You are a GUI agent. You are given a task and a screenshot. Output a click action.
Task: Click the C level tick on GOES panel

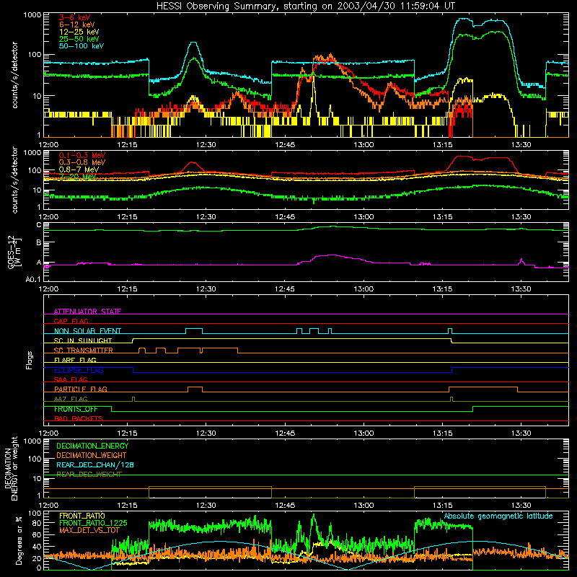tap(39, 225)
